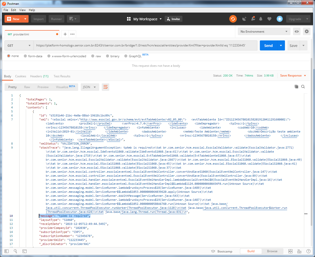Switch to Browse mode
Screen dimensions: 315x257
pyautogui.click(x=272, y=251)
